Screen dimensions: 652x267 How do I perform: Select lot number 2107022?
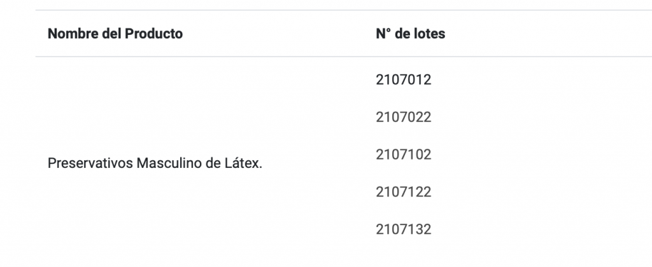[x=404, y=118]
